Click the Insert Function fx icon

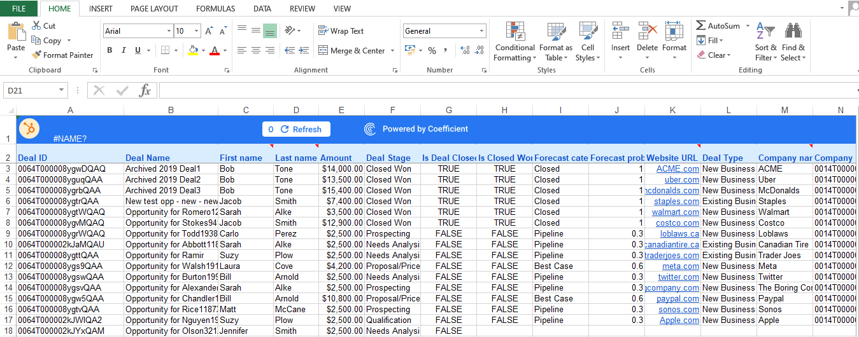(x=145, y=91)
